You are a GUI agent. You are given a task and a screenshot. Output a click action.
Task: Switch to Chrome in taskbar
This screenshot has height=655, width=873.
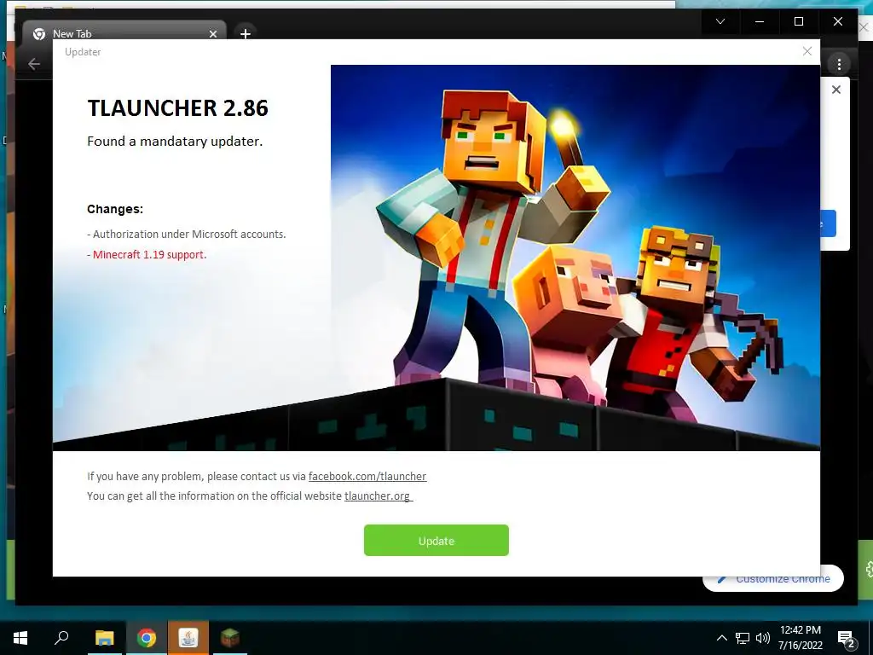[x=147, y=638]
